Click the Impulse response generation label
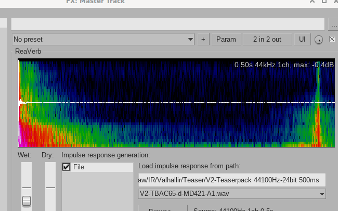 click(106, 155)
